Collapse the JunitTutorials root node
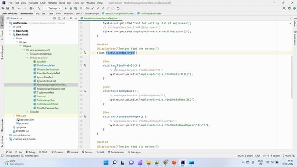 tap(7, 23)
